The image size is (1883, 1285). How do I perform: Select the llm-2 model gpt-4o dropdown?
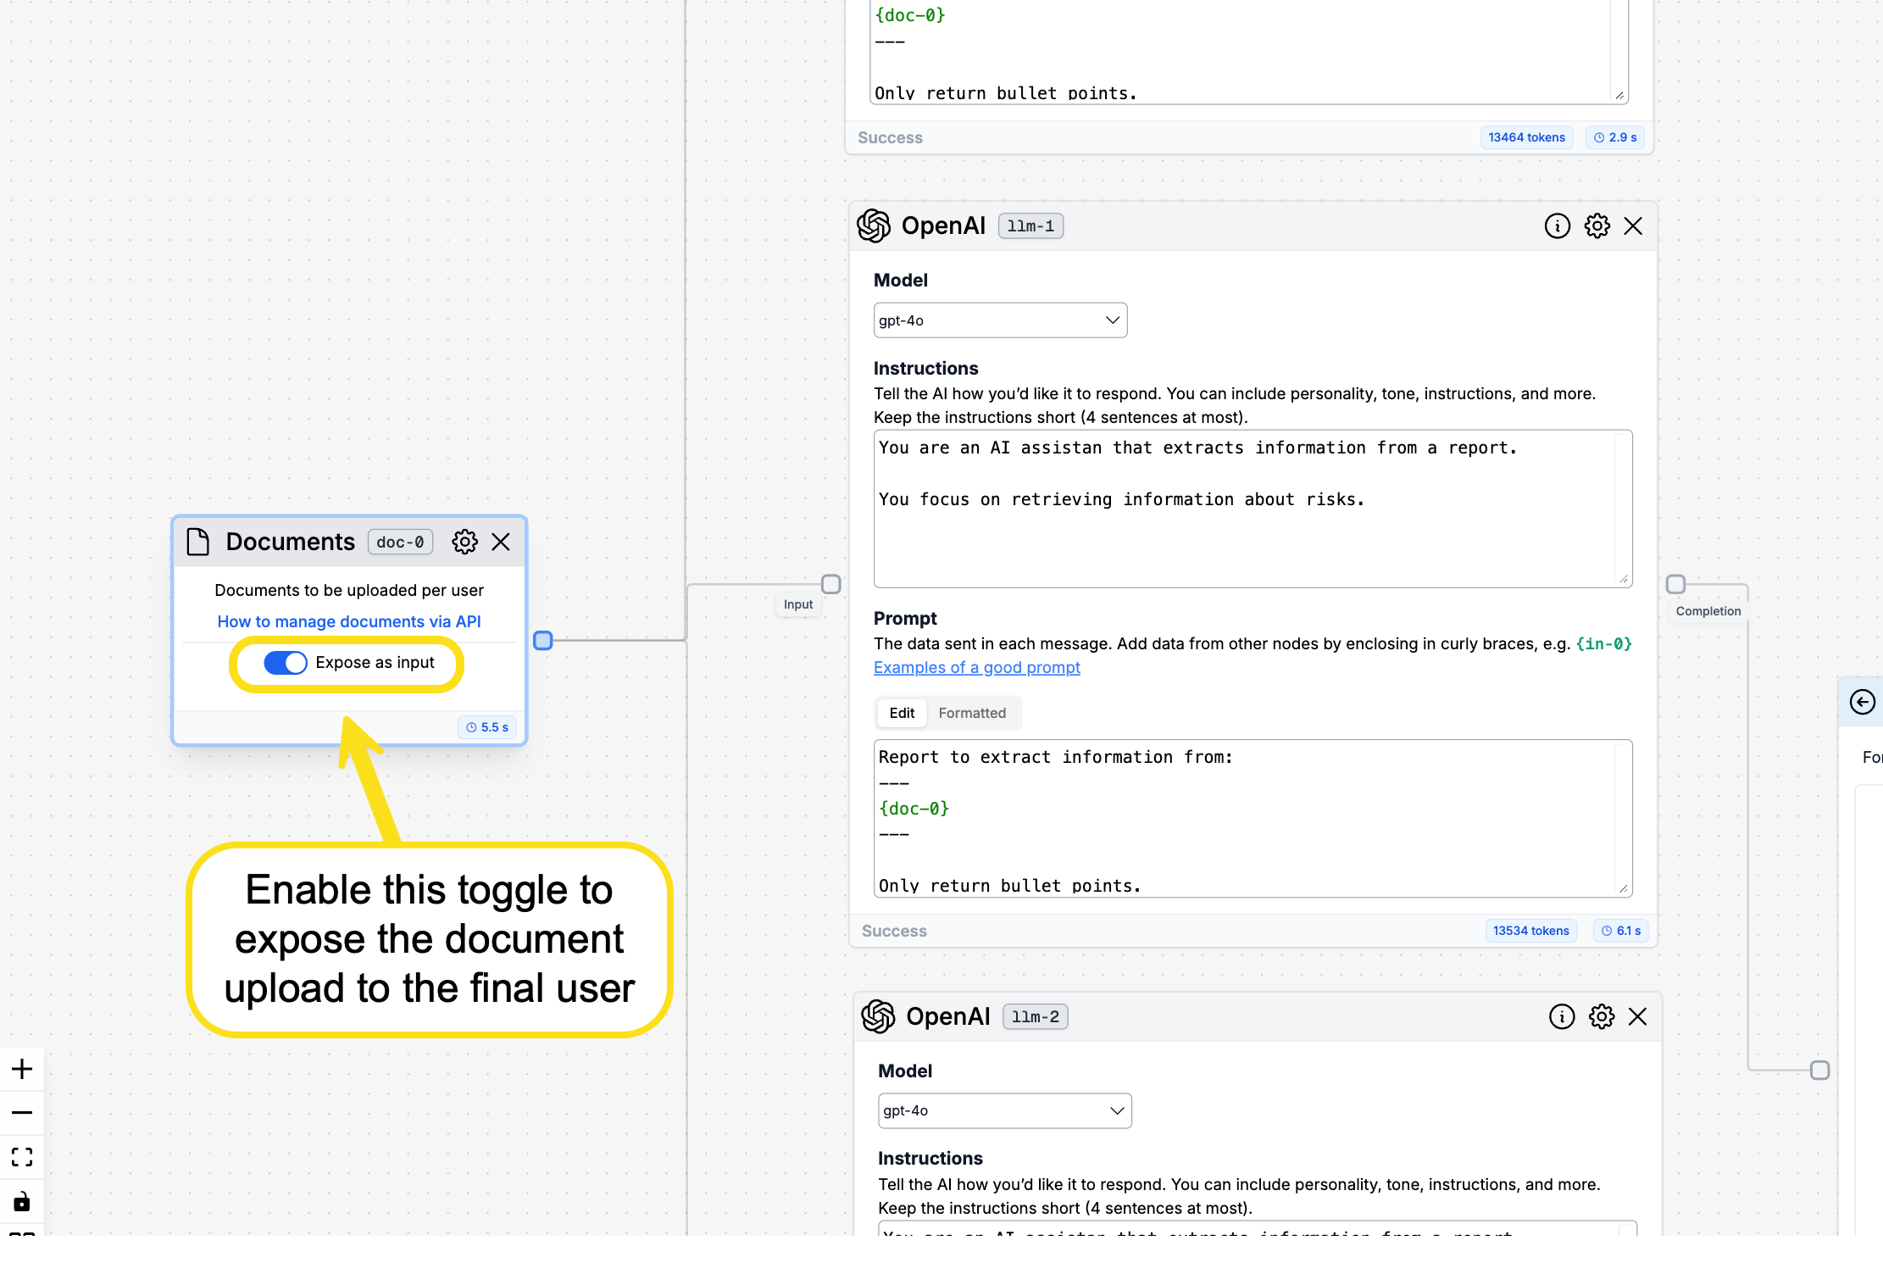(1000, 1110)
